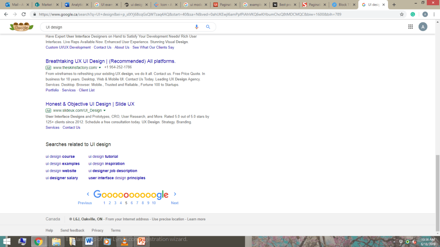Image resolution: width=440 pixels, height=247 pixels.
Task: Open the Portfolio sitelink
Action: [52, 90]
